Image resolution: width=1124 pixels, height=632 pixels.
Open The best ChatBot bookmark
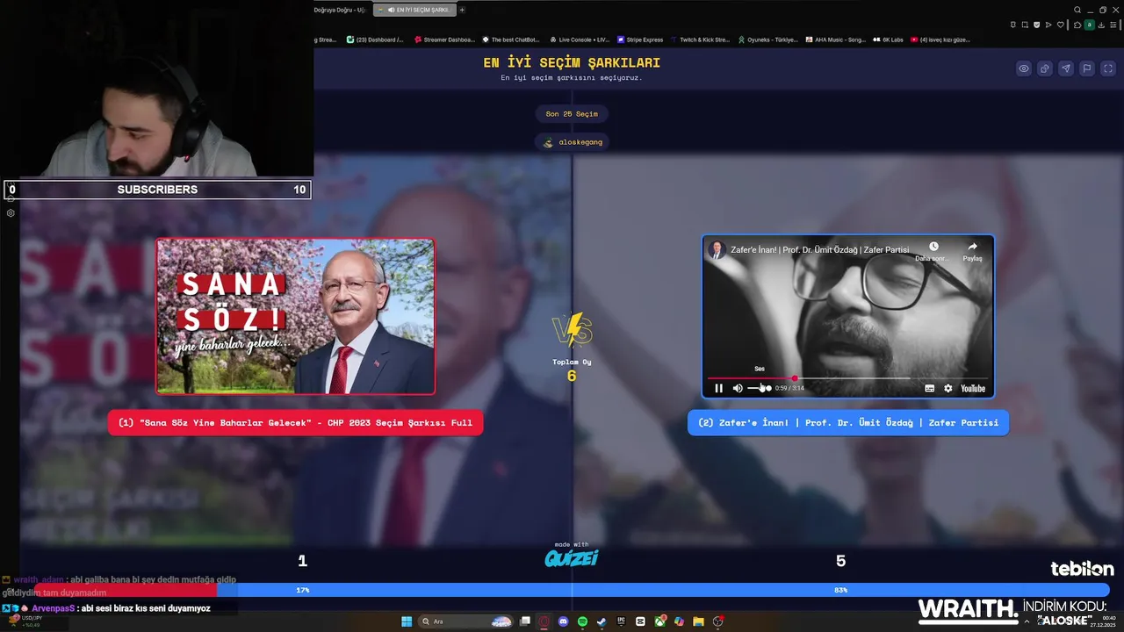[511, 39]
